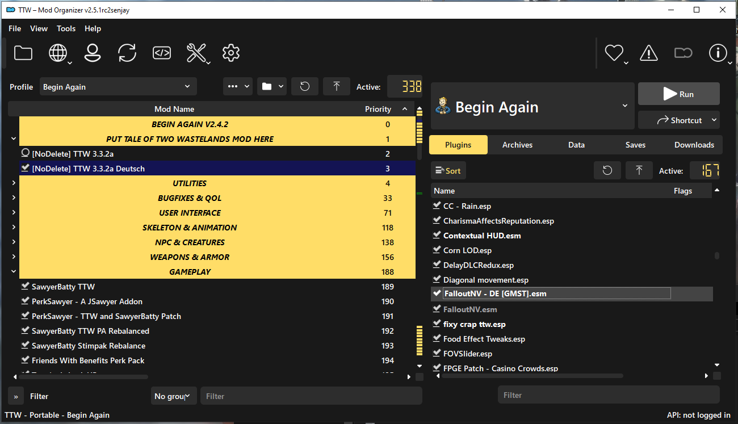Expand the USER INTERFACE separator
Image resolution: width=738 pixels, height=424 pixels.
coord(14,212)
